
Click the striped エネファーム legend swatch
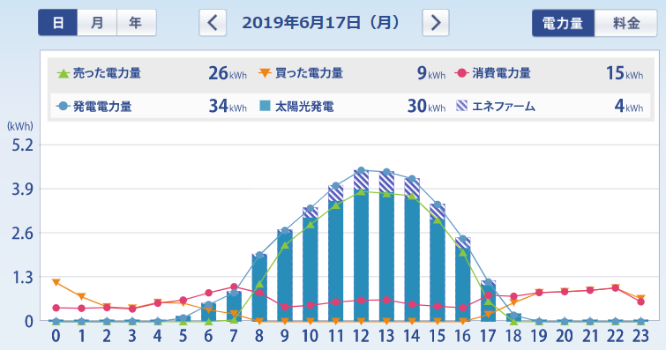pyautogui.click(x=461, y=106)
